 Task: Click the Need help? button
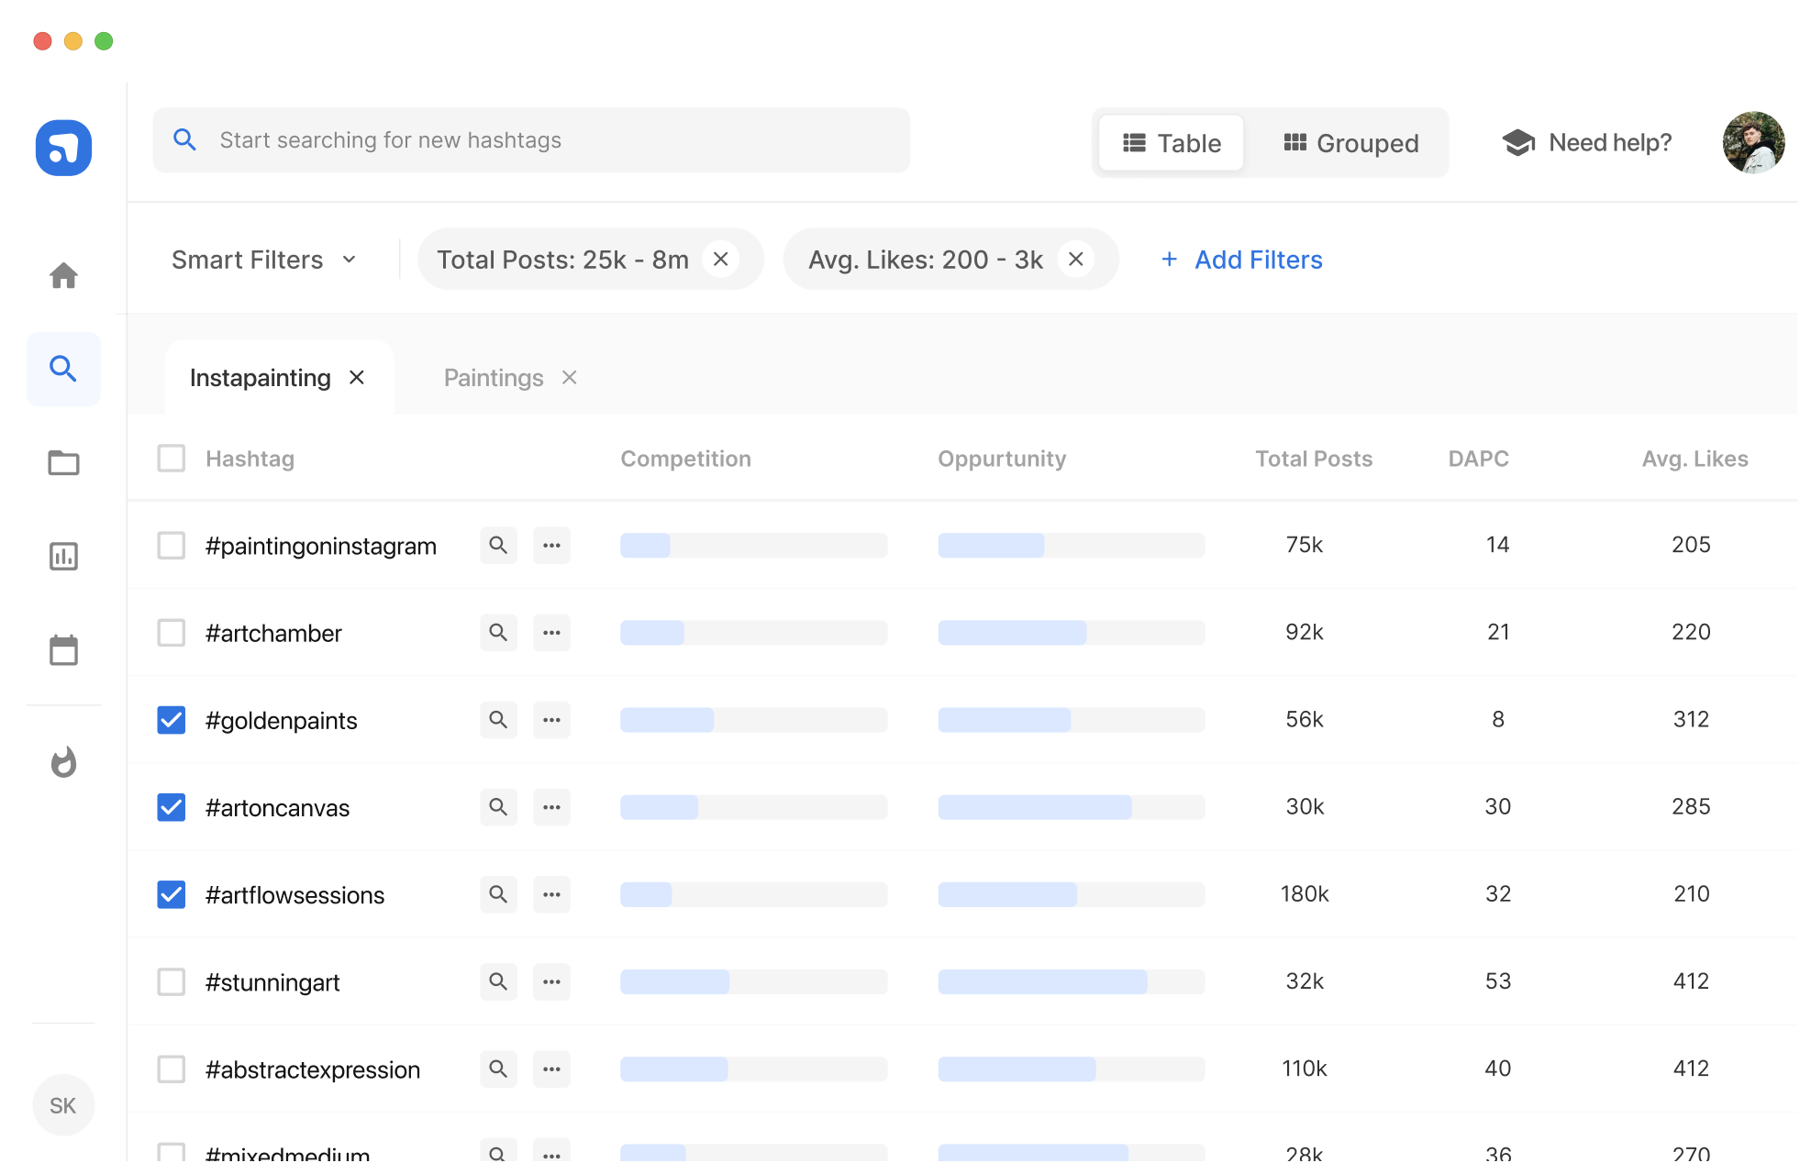coord(1587,143)
